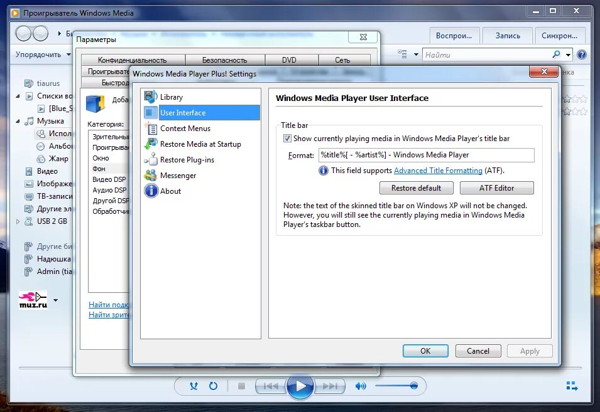Switch to Конфиденциальность tab
Image resolution: width=600 pixels, height=412 pixels.
pyautogui.click(x=133, y=60)
